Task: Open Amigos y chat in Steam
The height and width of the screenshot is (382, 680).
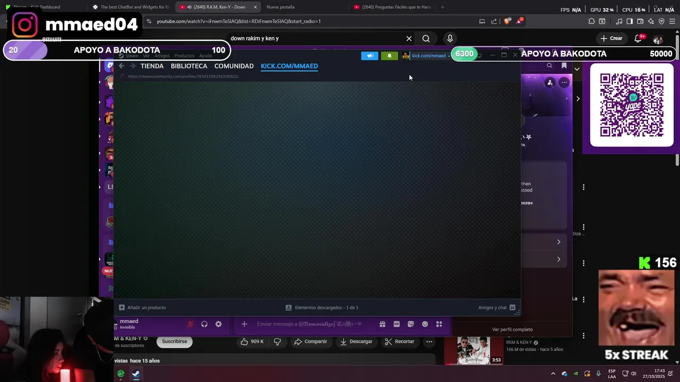Action: coord(497,307)
